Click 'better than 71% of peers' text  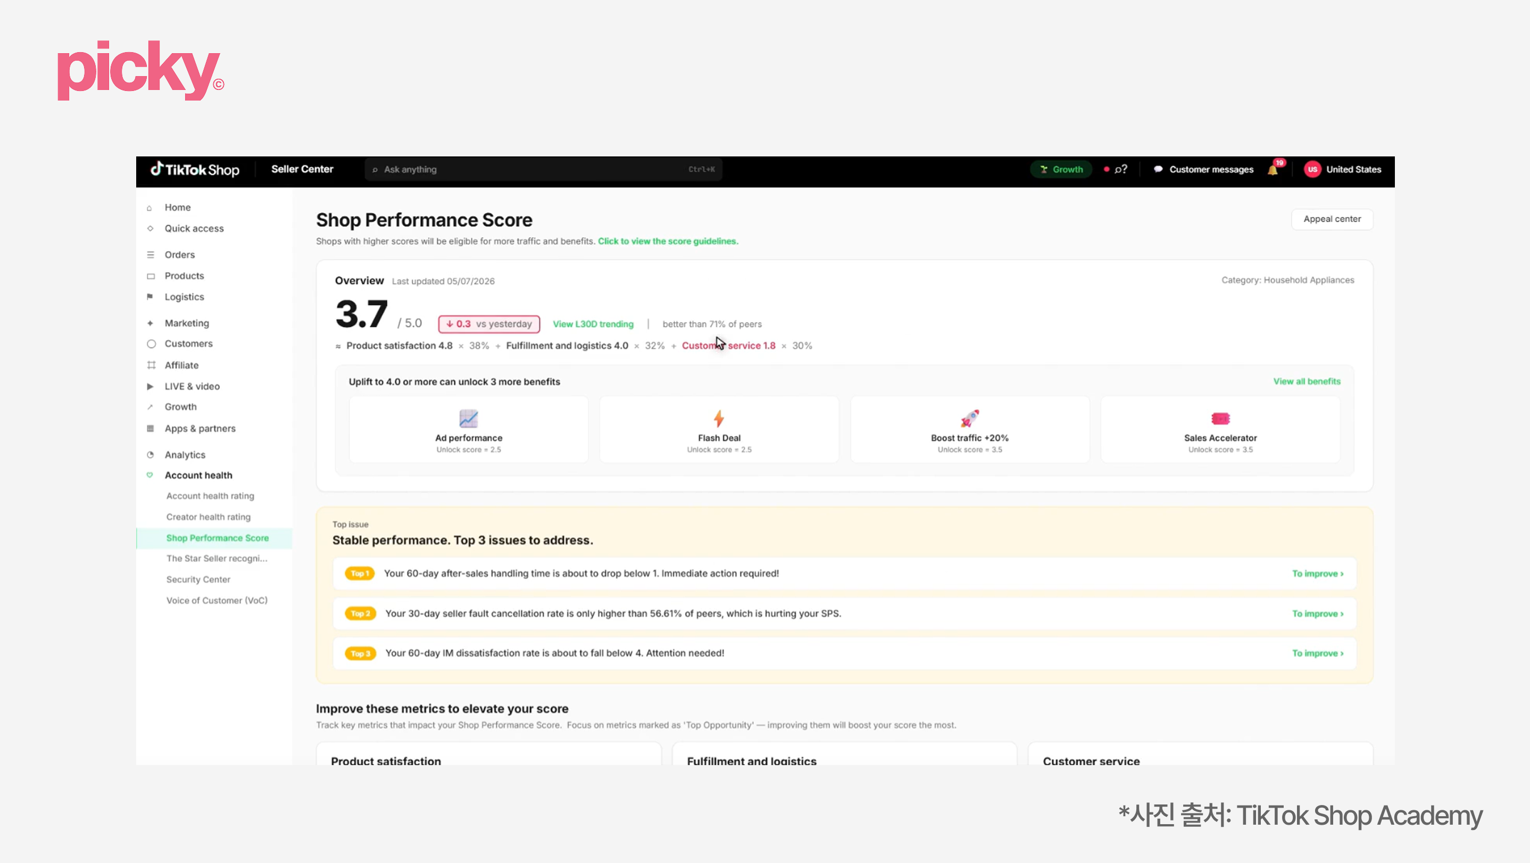point(712,325)
